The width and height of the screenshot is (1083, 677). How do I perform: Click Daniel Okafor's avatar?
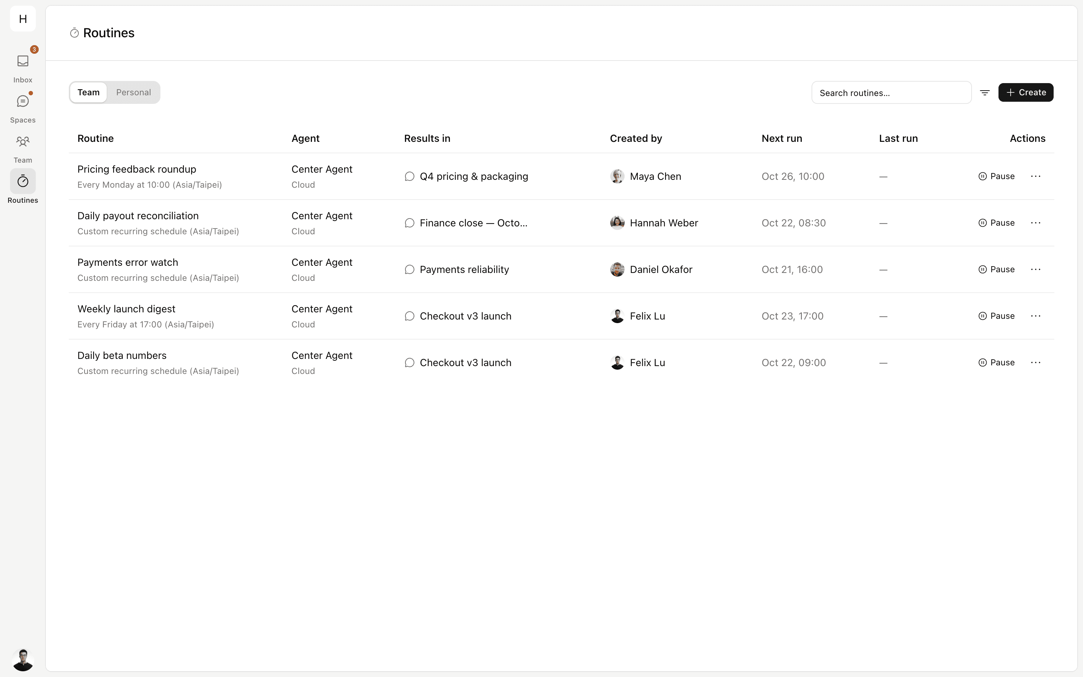(617, 269)
